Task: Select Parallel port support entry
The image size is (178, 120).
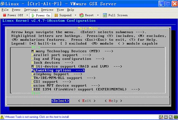Action: [61, 55]
